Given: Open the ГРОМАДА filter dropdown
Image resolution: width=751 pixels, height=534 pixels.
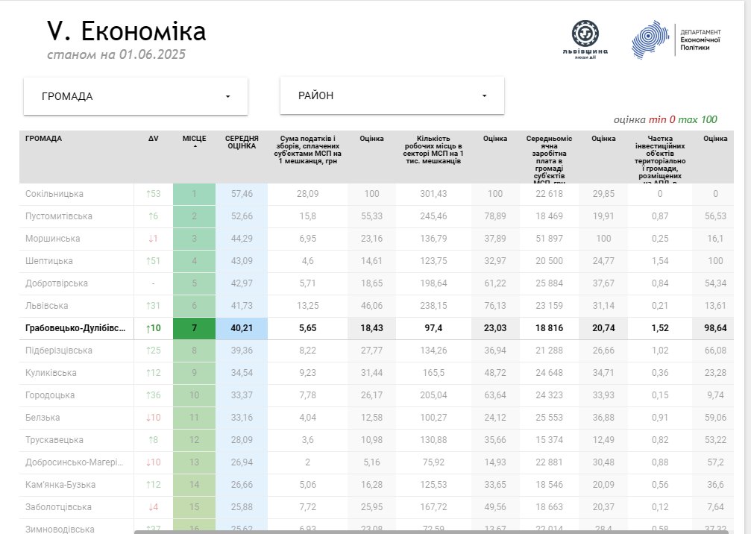Looking at the screenshot, I should 136,96.
